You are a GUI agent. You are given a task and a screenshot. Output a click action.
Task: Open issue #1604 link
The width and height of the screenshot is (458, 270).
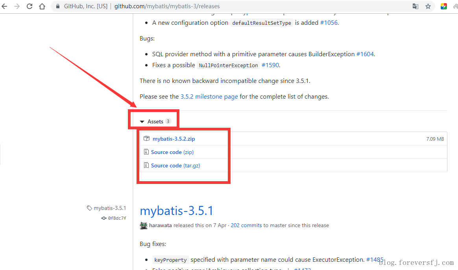[365, 54]
